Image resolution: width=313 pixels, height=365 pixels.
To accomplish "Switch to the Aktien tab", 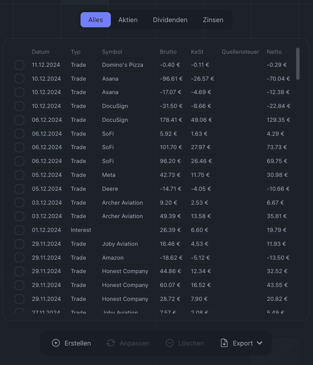I will 128,20.
